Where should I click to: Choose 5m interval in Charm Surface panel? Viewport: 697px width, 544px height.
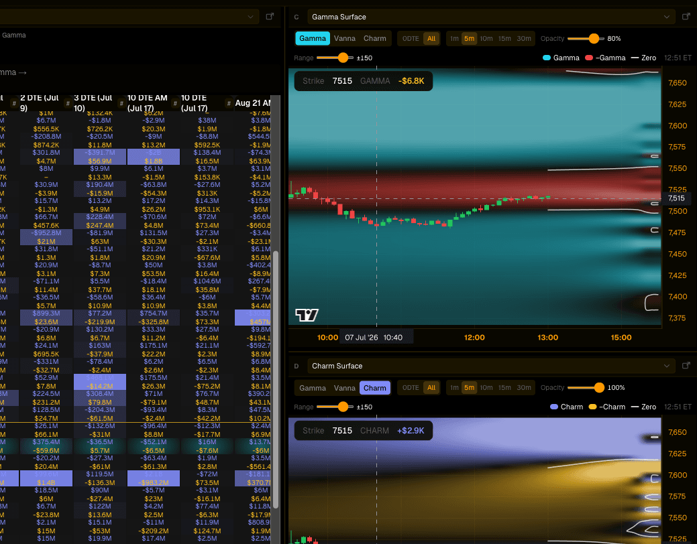[x=469, y=388]
